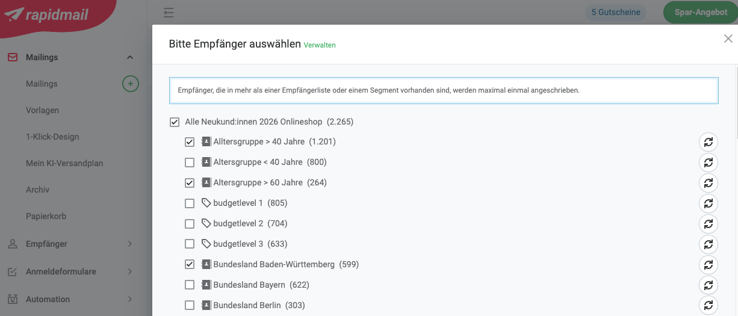Check the budgetlevel 2 checkbox

(x=190, y=224)
